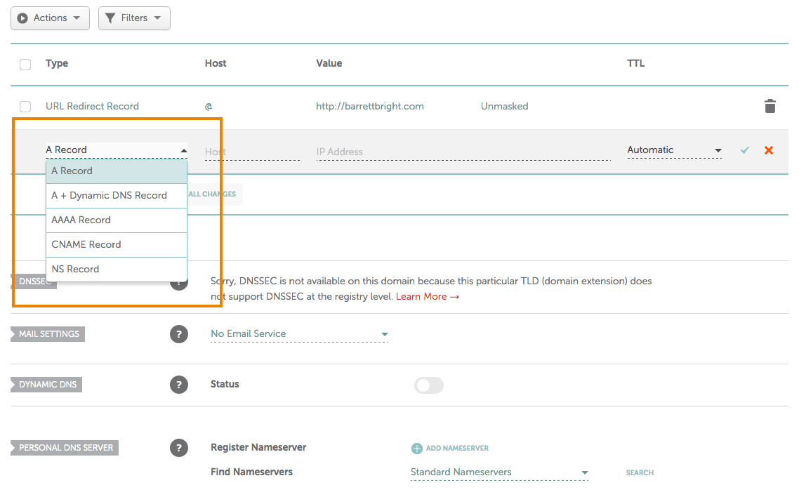Cancel new record with red X

click(769, 150)
